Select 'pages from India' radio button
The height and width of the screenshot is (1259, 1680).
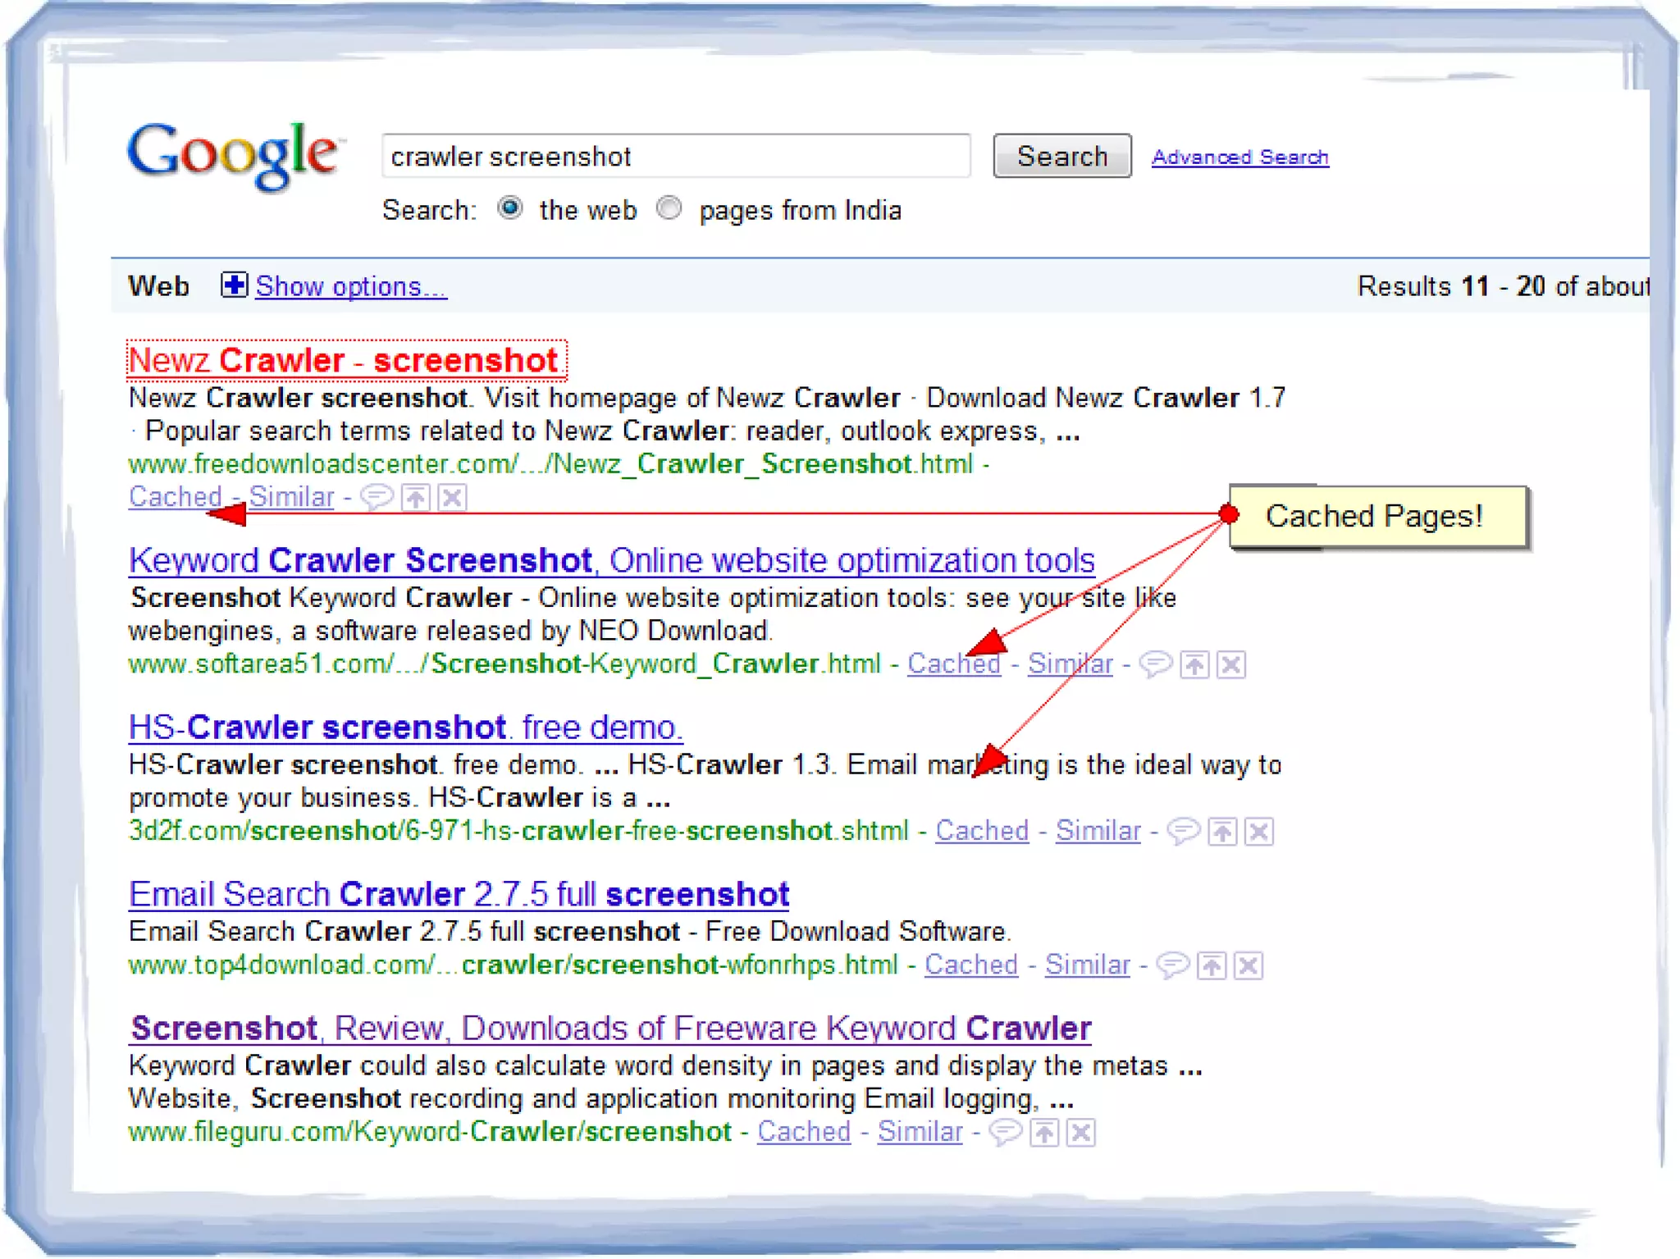click(669, 208)
